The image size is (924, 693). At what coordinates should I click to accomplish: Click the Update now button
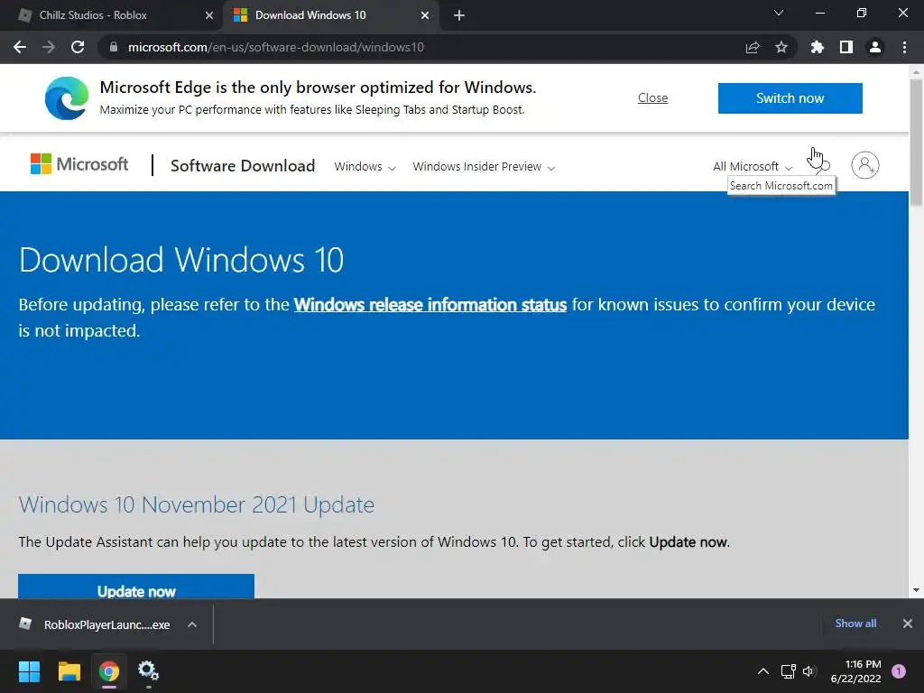(136, 587)
